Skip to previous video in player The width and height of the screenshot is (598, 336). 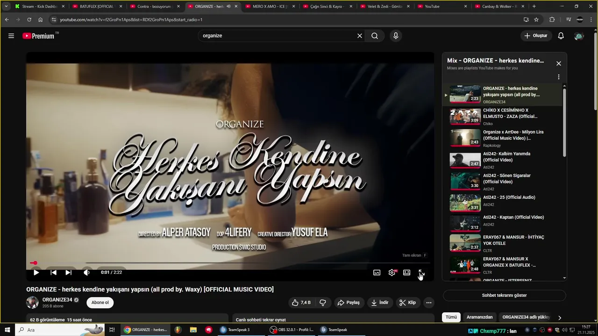coord(54,273)
